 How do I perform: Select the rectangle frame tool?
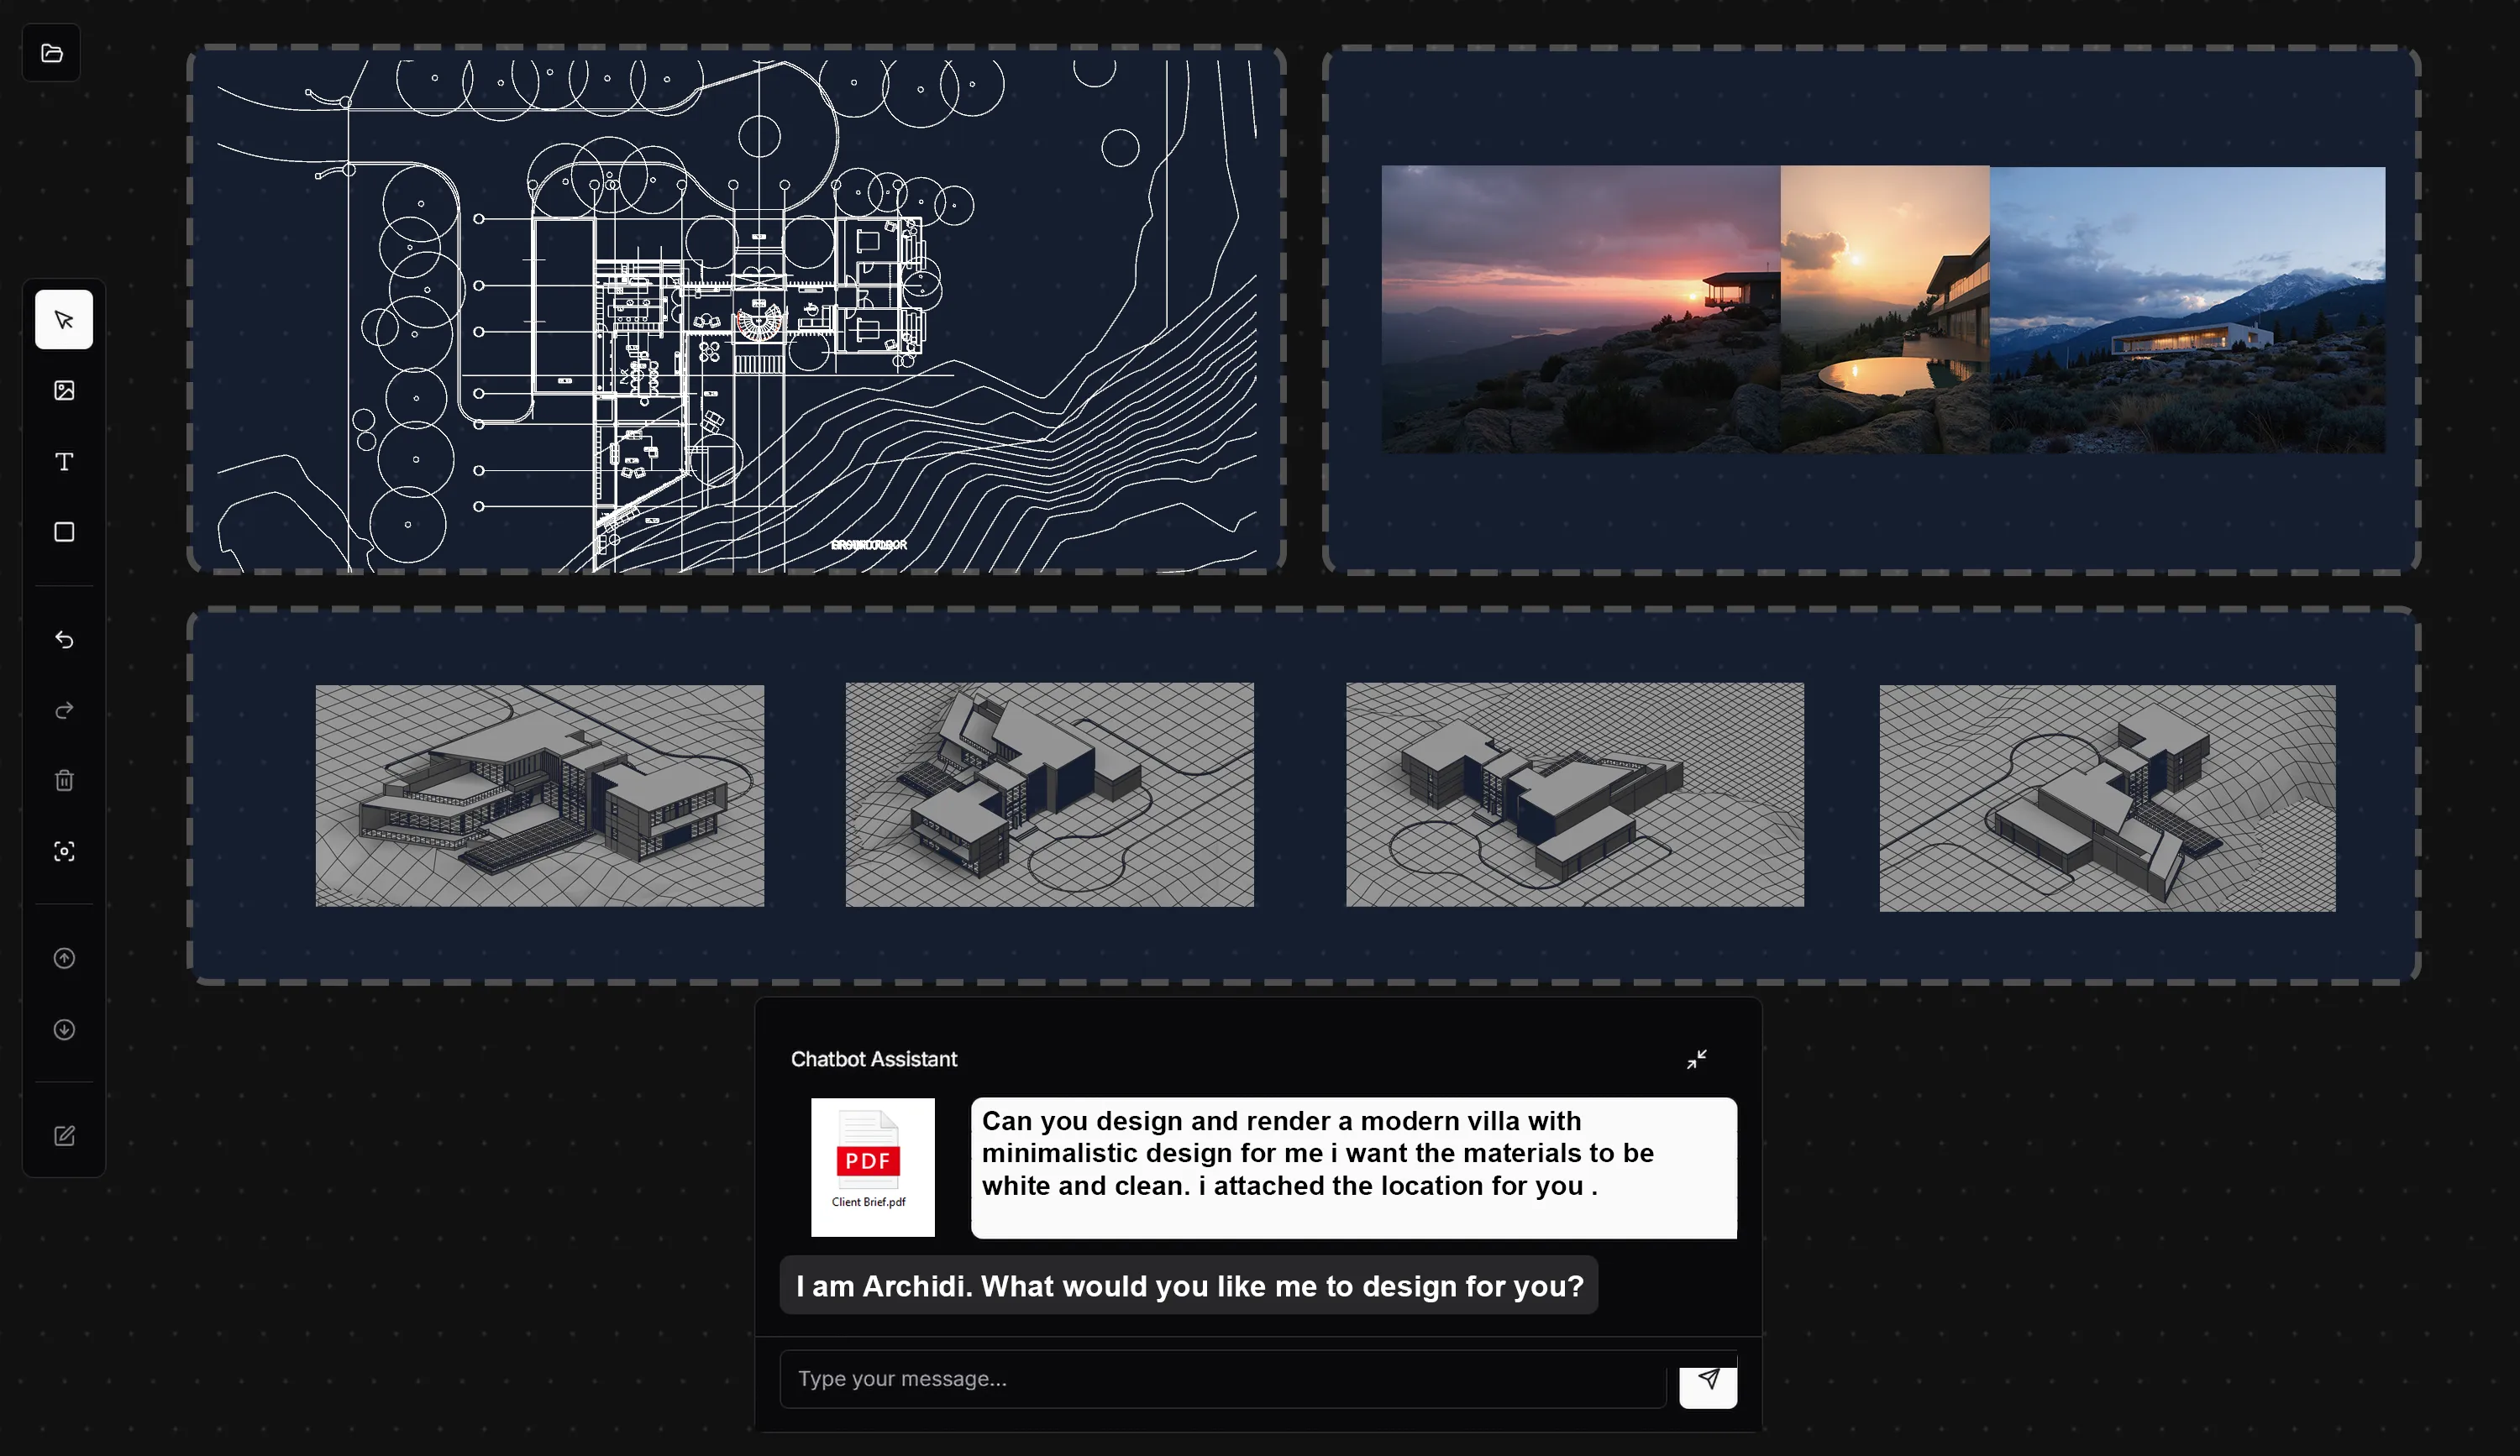click(x=64, y=532)
